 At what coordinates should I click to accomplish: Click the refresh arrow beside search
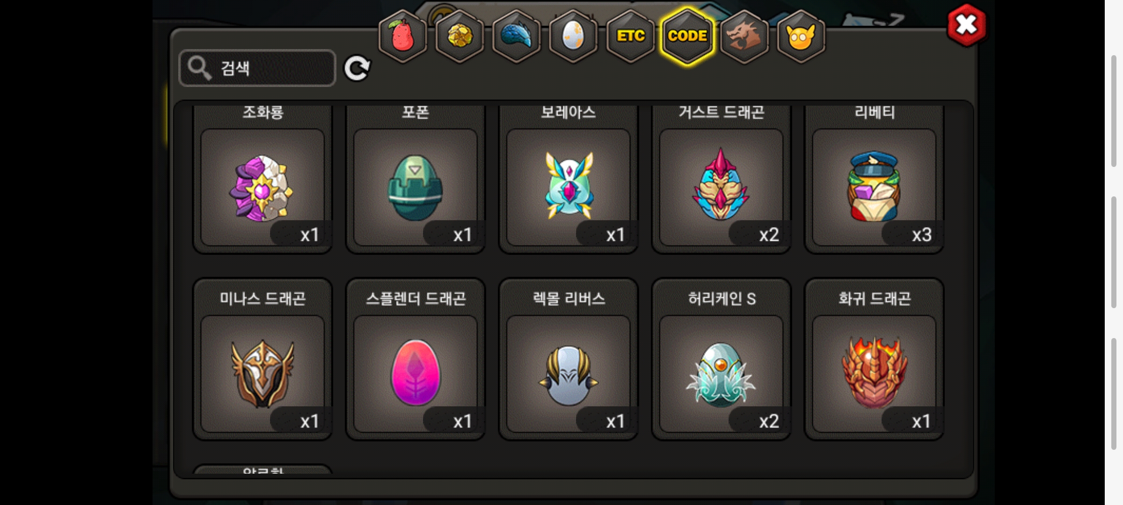pos(357,68)
